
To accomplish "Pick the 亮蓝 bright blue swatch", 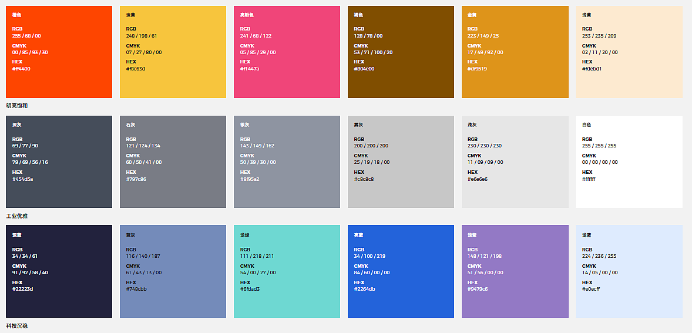I will tap(401, 271).
